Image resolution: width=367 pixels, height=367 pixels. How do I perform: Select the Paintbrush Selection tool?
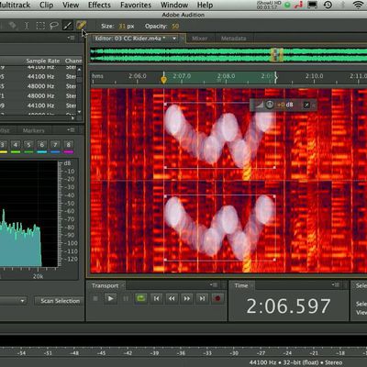(x=68, y=26)
